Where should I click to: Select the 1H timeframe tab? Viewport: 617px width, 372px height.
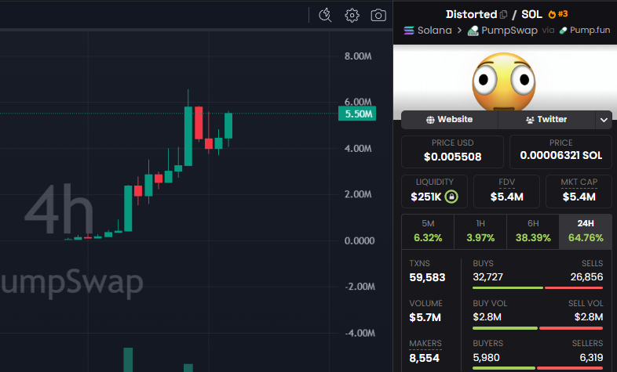coord(480,232)
